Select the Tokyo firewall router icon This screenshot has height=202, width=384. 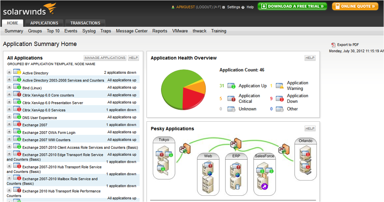pyautogui.click(x=185, y=149)
